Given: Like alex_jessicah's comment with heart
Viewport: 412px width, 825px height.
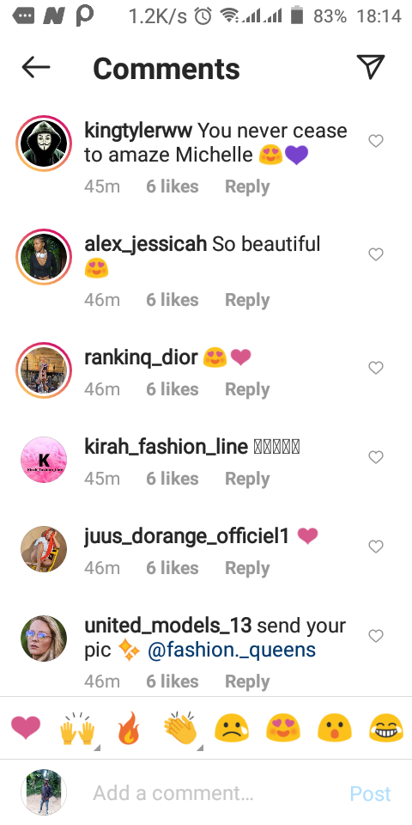Looking at the screenshot, I should point(376,254).
